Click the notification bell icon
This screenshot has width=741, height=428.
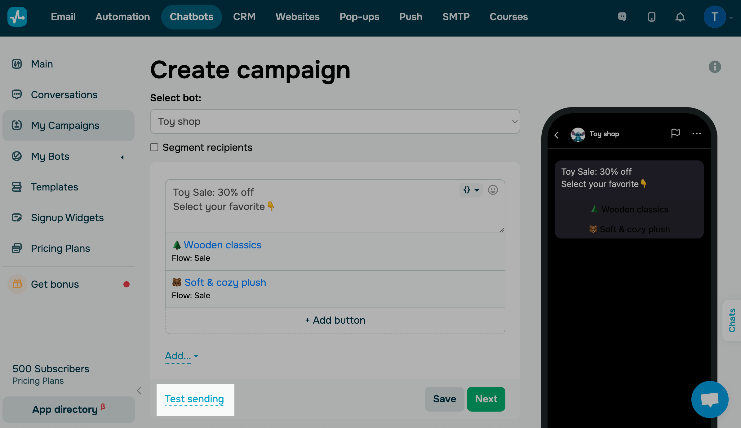pyautogui.click(x=680, y=17)
